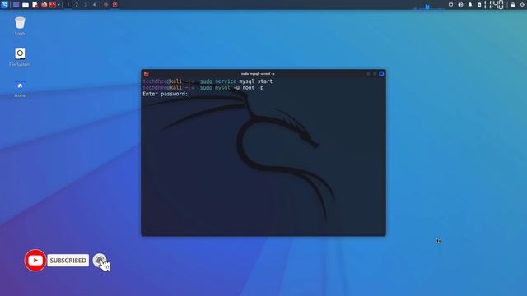This screenshot has height=296, width=527.
Task: Click the terminal title bar text "sudo mysql -u root -p"
Action: (258, 74)
